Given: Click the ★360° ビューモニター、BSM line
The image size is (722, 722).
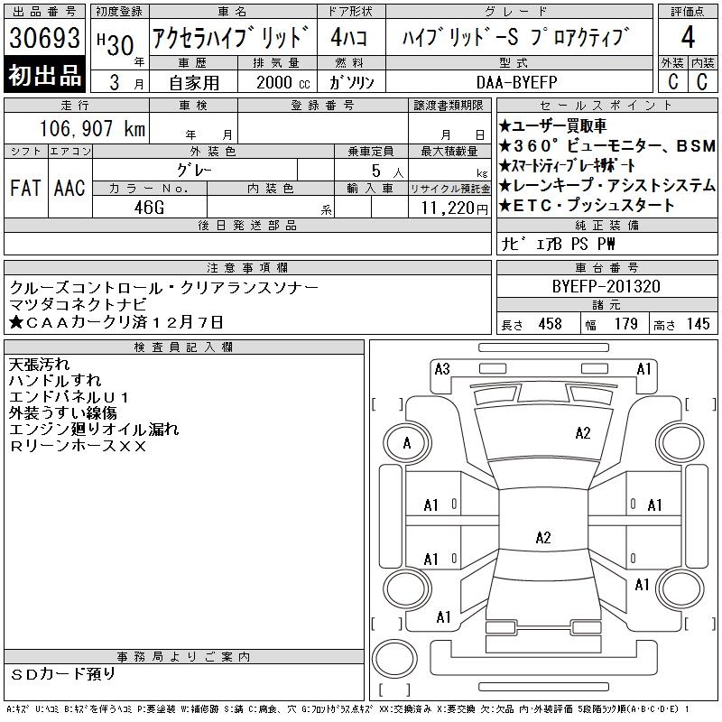Looking at the screenshot, I should coord(606,146).
